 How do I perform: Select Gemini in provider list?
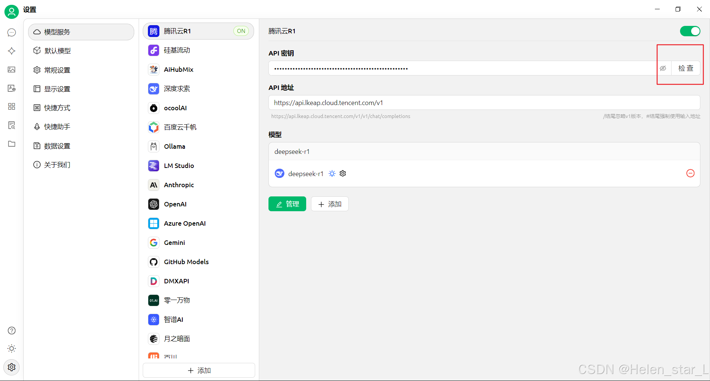(199, 243)
